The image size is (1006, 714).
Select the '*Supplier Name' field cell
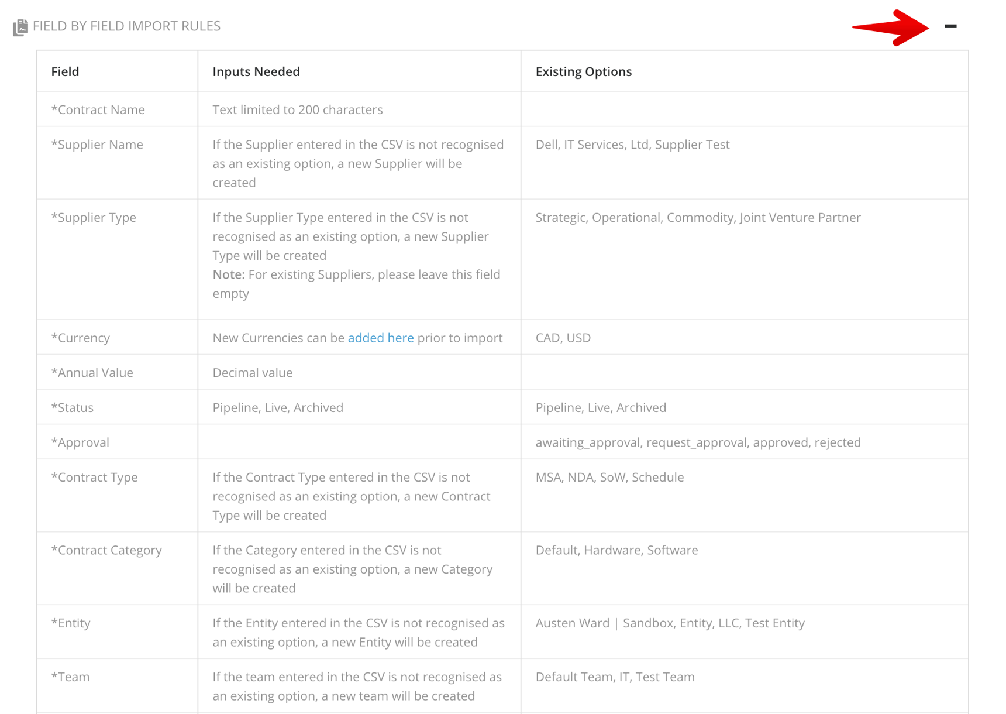tap(97, 145)
